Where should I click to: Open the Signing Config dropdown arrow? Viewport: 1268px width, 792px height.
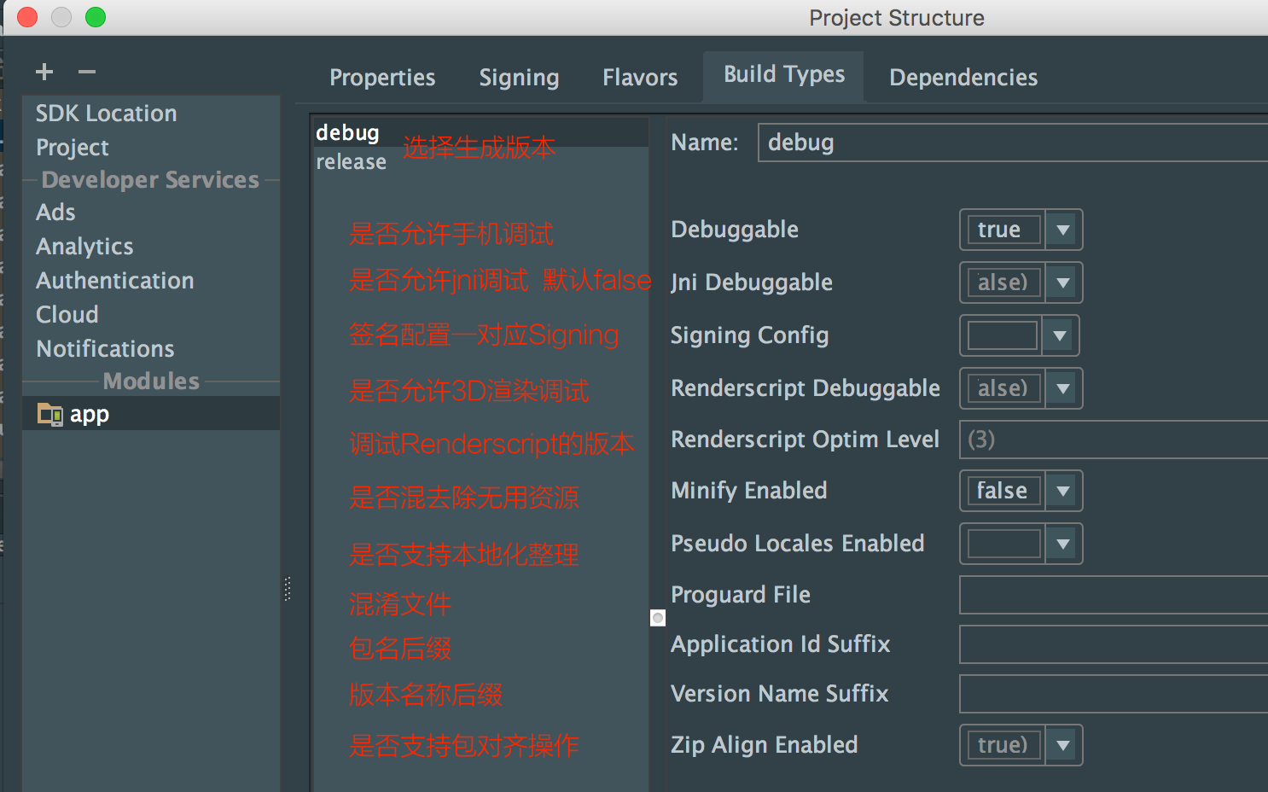(x=1060, y=335)
